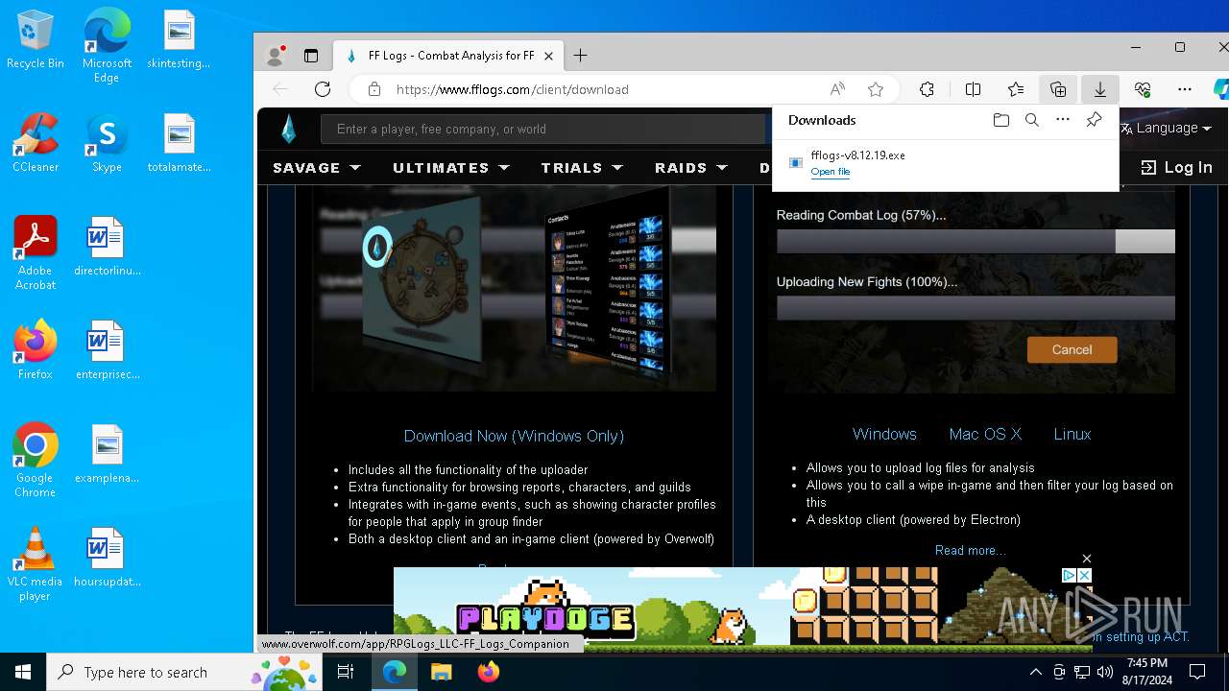Screen dimensions: 1229x691
Task: Launch Skype desktop shortcut
Action: [x=107, y=143]
